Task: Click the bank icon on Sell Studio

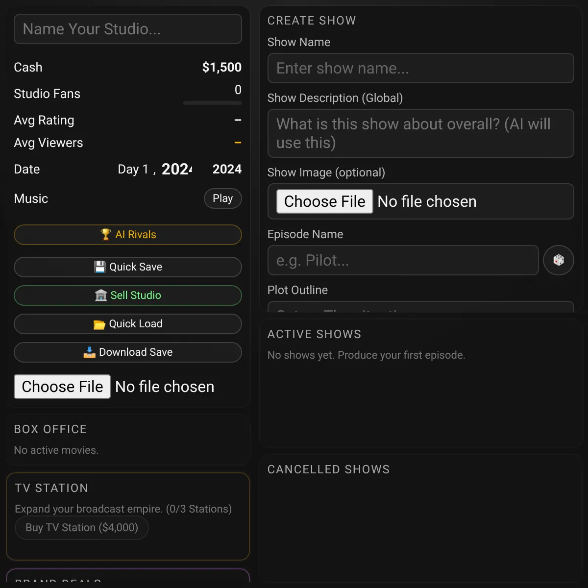Action: 101,295
